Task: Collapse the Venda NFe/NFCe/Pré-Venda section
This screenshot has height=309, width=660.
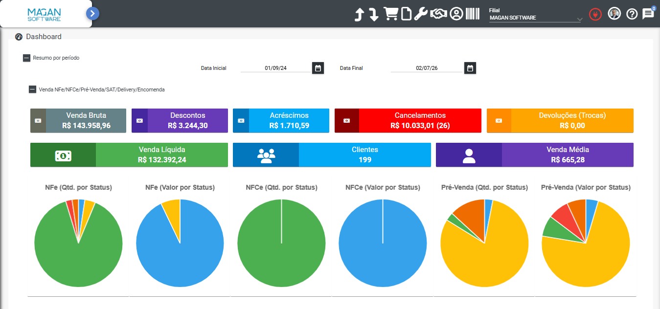Action: point(32,89)
